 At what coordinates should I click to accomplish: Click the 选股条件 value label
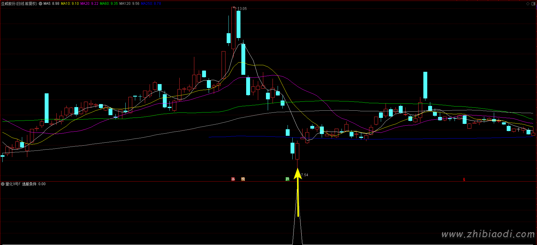34,184
